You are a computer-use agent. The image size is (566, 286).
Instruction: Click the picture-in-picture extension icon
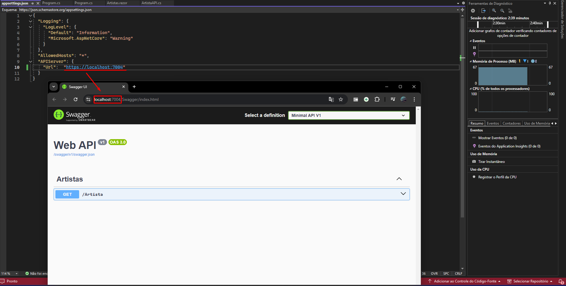point(356,99)
